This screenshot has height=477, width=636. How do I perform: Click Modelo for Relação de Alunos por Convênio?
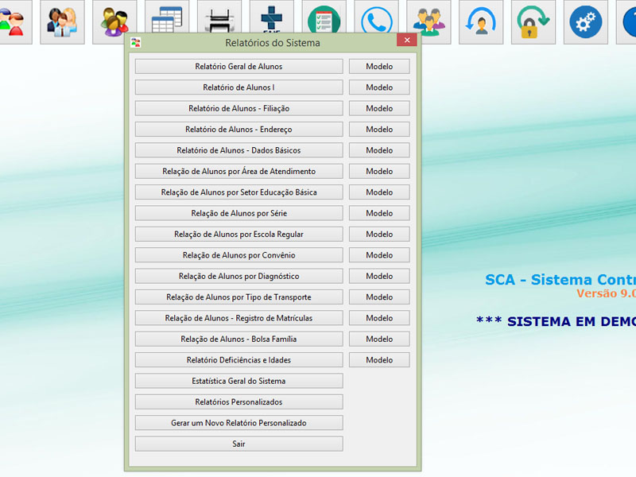(x=379, y=255)
